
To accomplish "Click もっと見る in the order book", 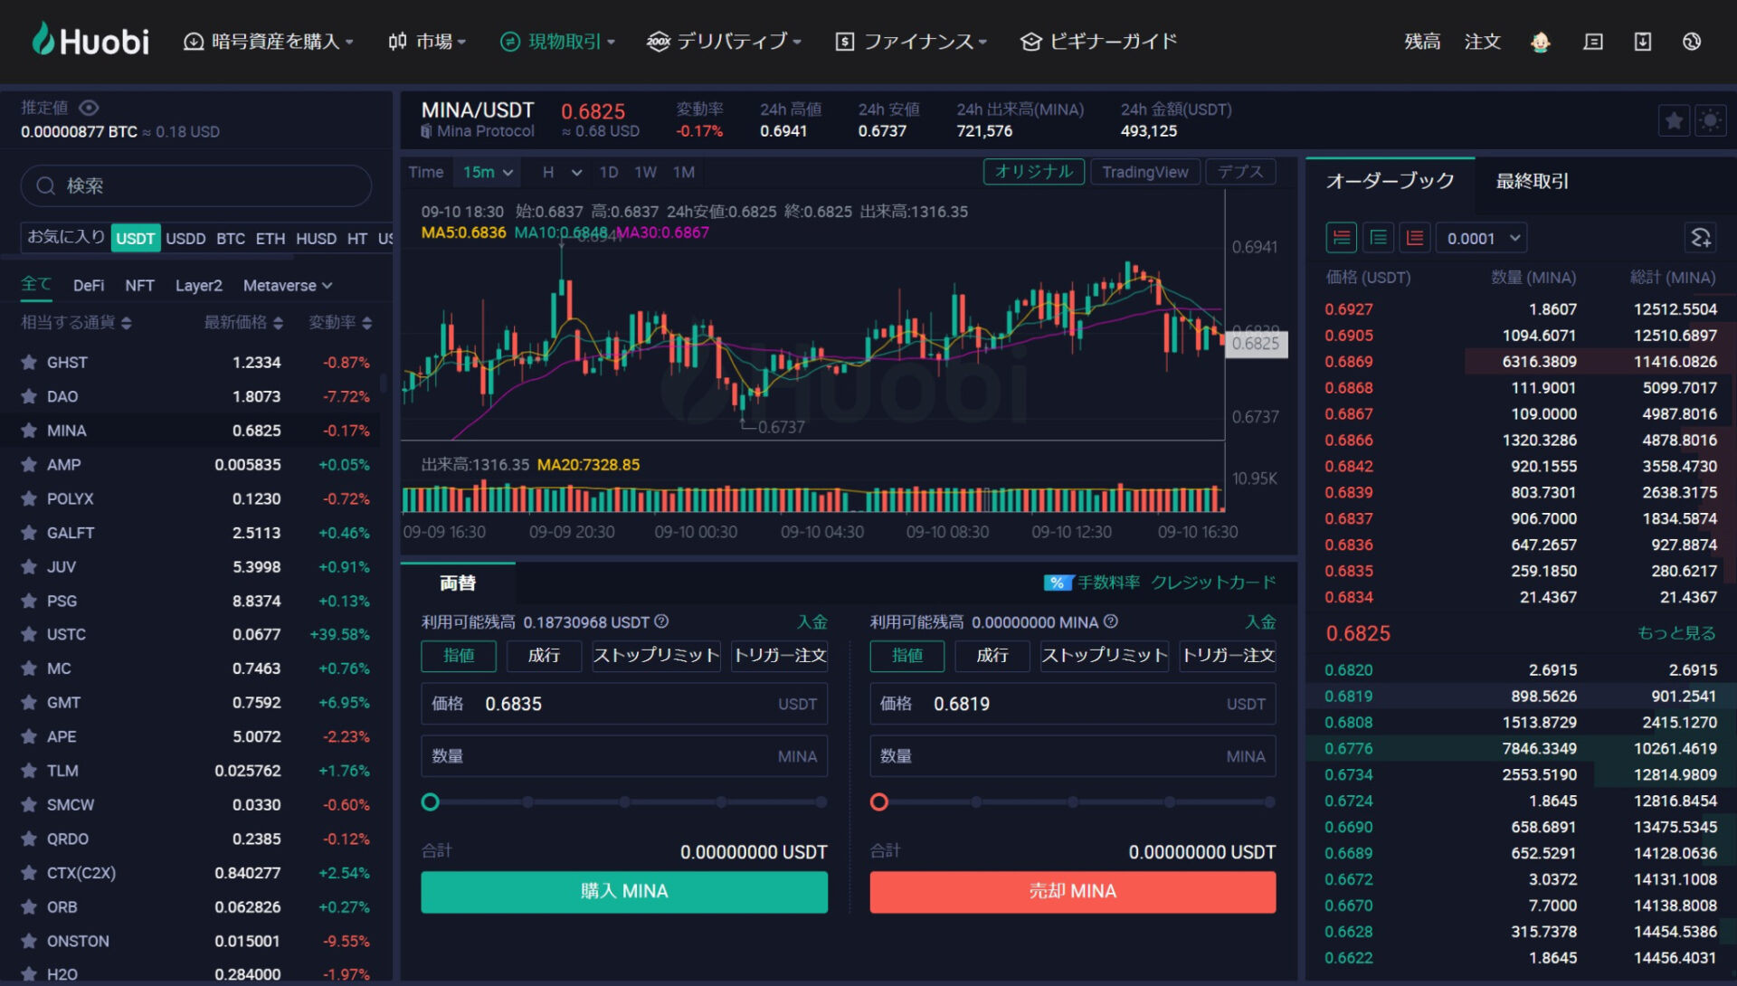I will [x=1676, y=633].
